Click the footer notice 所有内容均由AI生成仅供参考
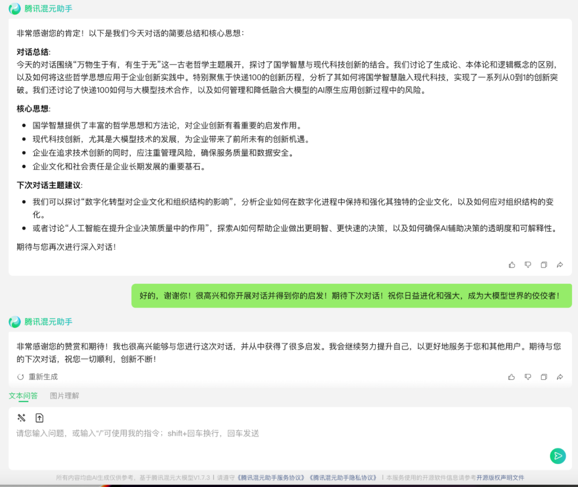578x487 pixels. click(134, 478)
